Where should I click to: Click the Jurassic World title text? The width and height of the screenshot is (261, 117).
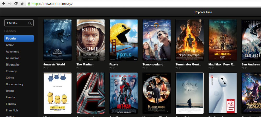(54, 64)
